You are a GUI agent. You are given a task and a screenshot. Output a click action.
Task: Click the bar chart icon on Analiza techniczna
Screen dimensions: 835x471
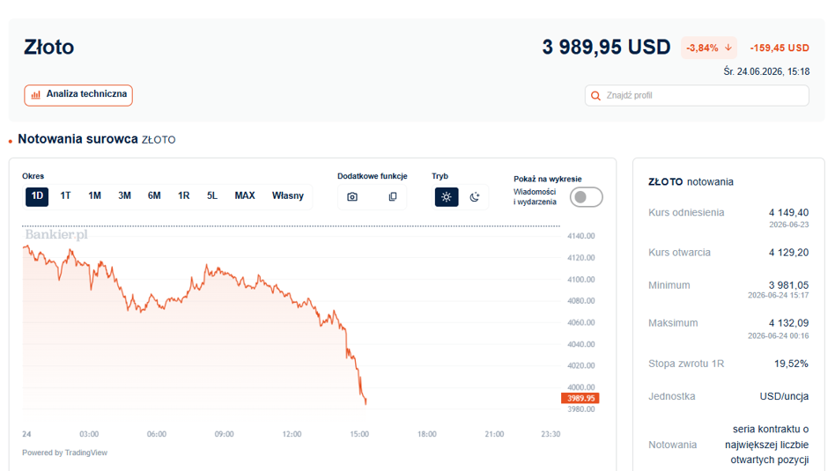click(36, 95)
